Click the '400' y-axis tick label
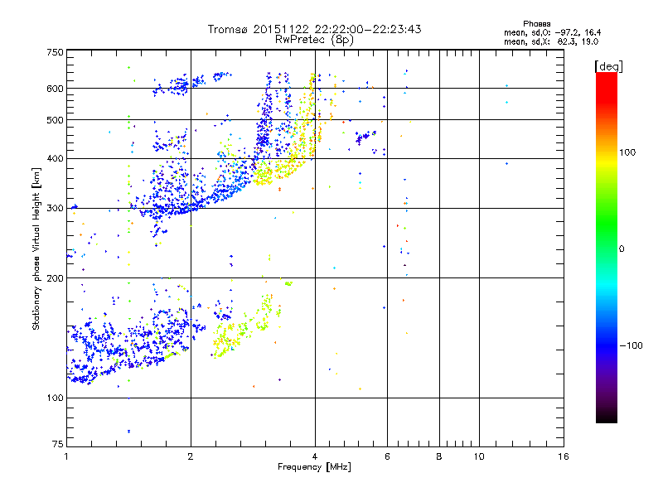Image resolution: width=663 pixels, height=497 pixels. tap(55, 158)
